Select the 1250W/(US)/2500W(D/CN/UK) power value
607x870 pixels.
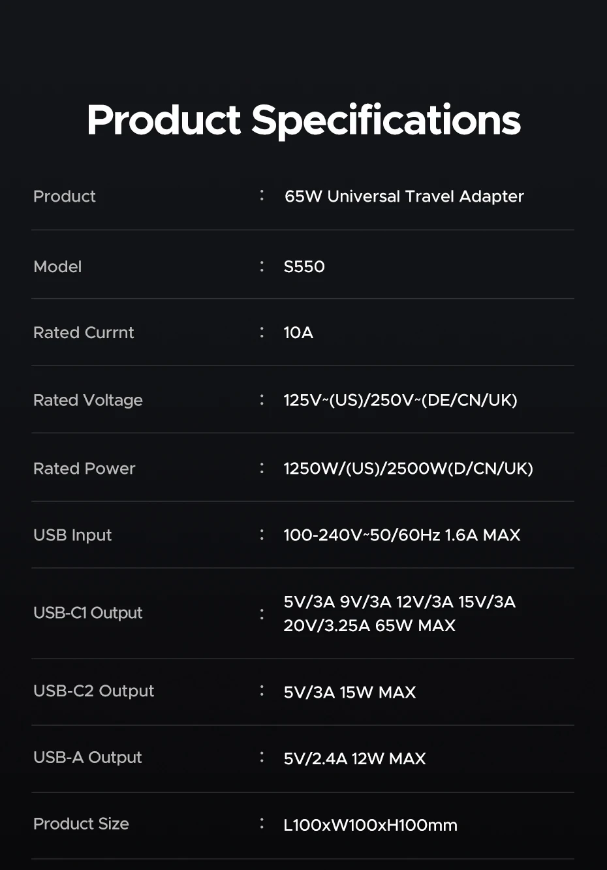click(408, 469)
